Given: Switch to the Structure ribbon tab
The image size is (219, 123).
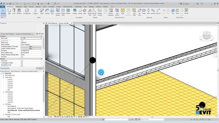Looking at the screenshot, I should click(x=19, y=7).
